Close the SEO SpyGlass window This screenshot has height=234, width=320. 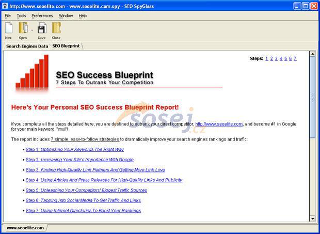click(314, 6)
